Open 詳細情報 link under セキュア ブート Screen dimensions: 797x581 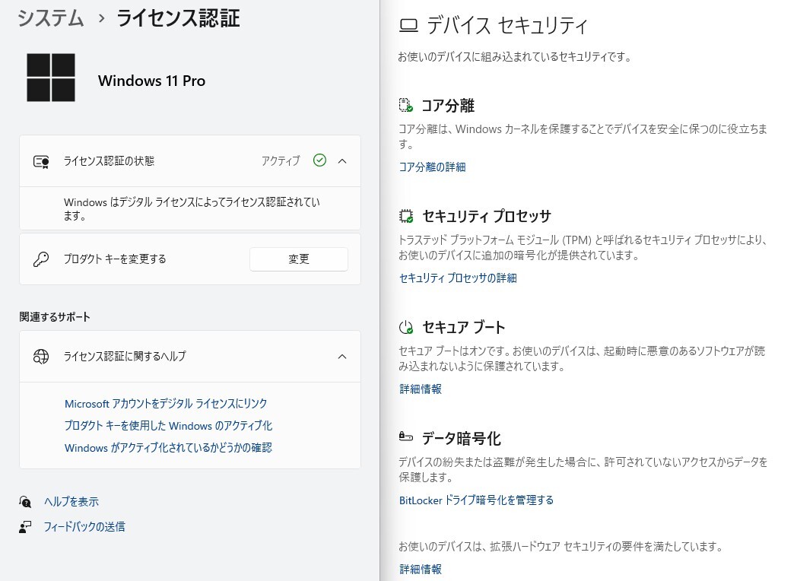point(421,389)
